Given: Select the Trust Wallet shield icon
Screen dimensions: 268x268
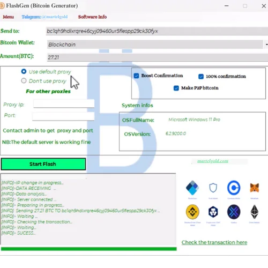Looking at the screenshot, I should pyautogui.click(x=213, y=188).
